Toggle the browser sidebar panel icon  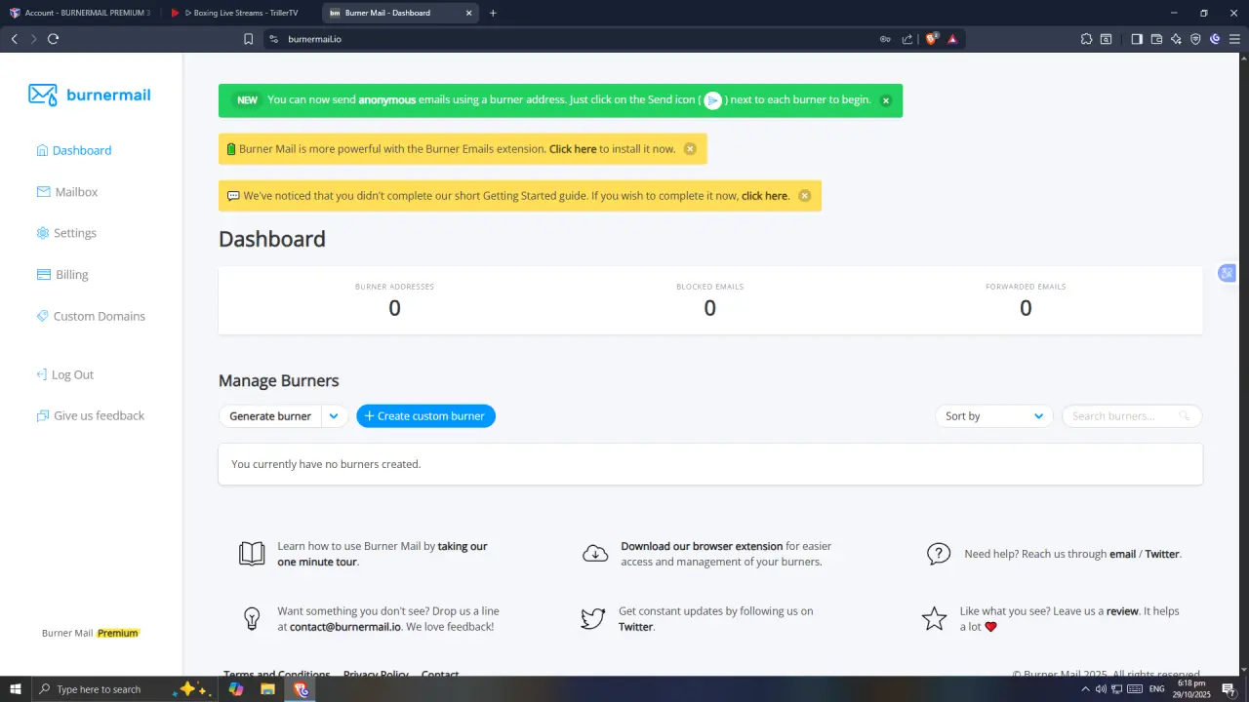1137,39
